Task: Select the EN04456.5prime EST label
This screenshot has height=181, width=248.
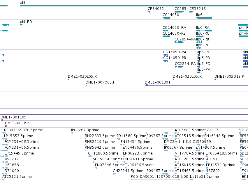Action: [138, 148]
